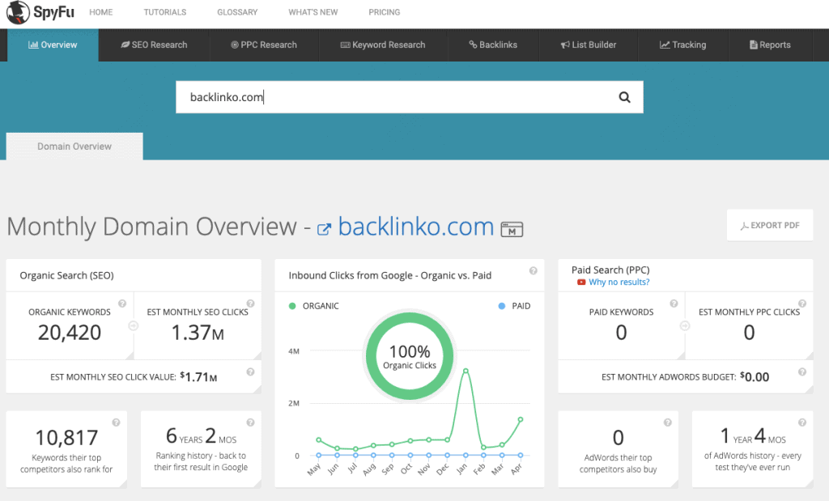Open the backlinko.com heading link
Image resolution: width=829 pixels, height=501 pixels.
point(416,227)
